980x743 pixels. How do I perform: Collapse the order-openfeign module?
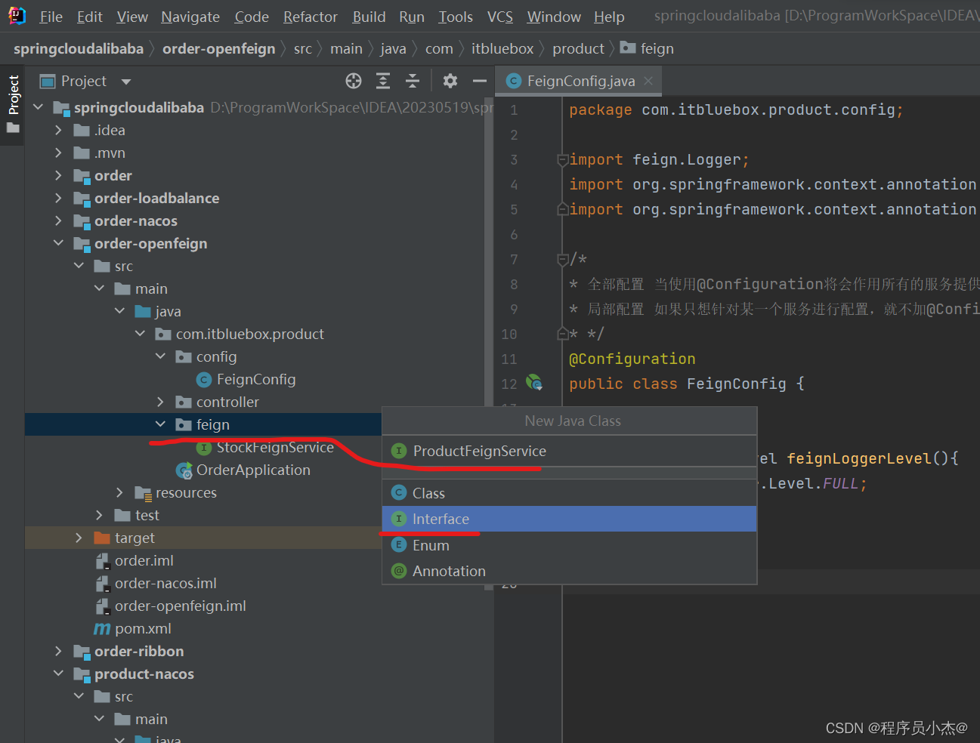(59, 243)
